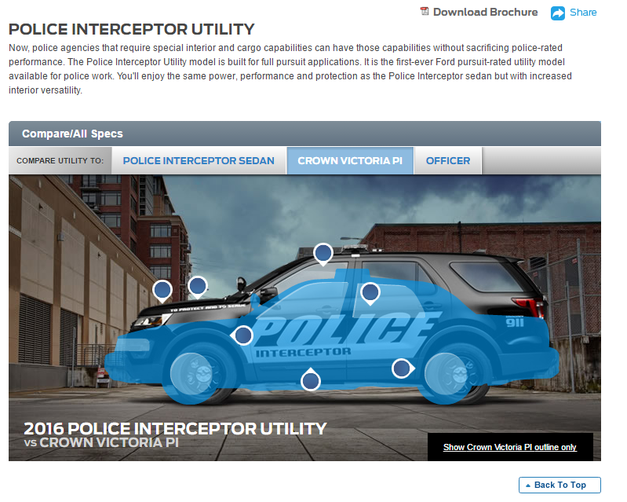Switch to Police Interceptor Sedan comparison tab
This screenshot has height=502, width=627.
tap(199, 160)
